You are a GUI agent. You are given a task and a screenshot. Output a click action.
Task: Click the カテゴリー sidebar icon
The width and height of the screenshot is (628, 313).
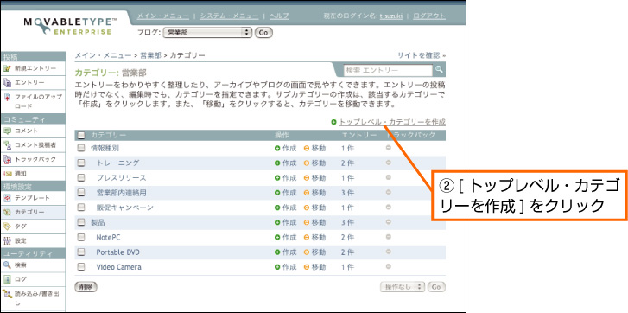(7, 213)
